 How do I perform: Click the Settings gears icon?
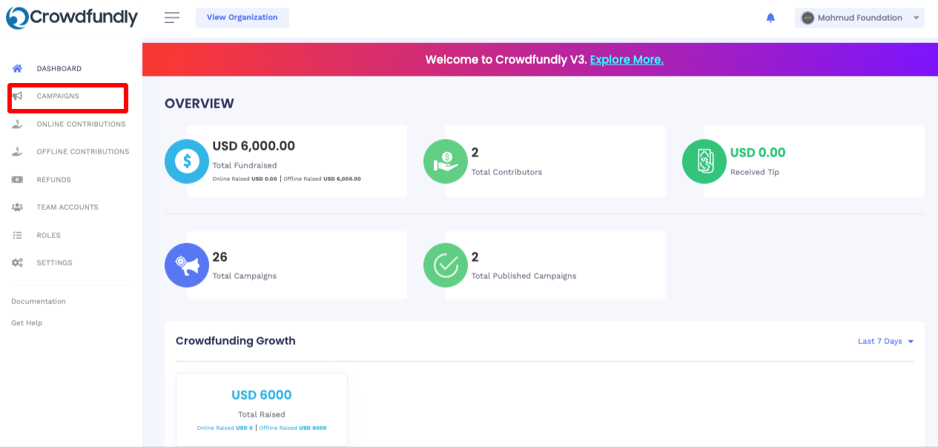(x=17, y=262)
